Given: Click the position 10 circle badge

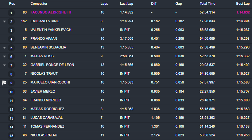Looking at the screenshot, I should point(11,92).
